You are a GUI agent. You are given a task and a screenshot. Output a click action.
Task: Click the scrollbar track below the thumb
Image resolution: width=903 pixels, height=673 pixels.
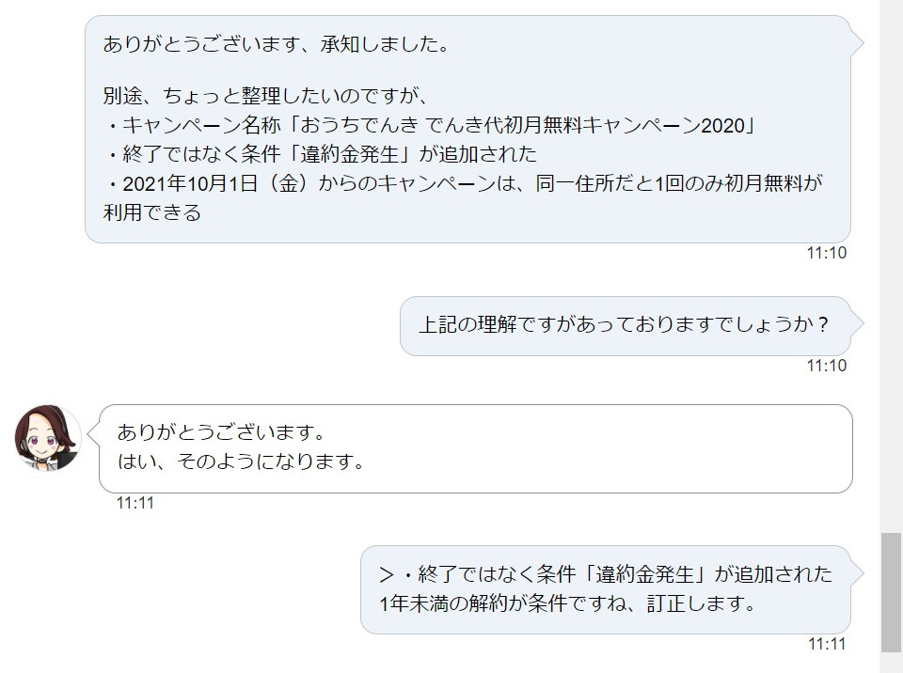tap(891, 663)
